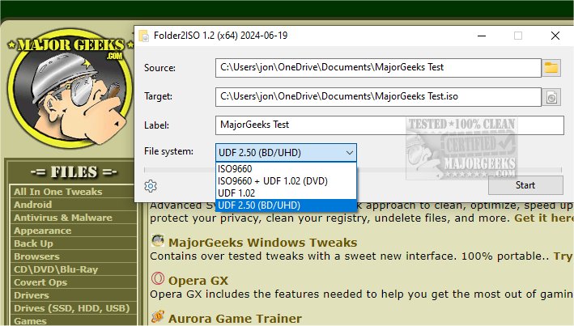Click the target ISO file icon
Image resolution: width=574 pixels, height=326 pixels.
(x=552, y=97)
